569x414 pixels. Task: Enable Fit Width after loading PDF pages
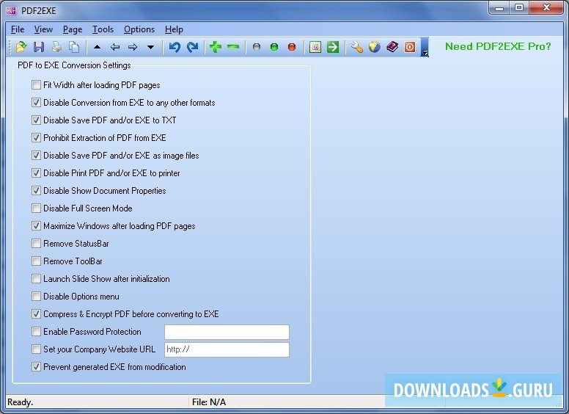pyautogui.click(x=36, y=85)
